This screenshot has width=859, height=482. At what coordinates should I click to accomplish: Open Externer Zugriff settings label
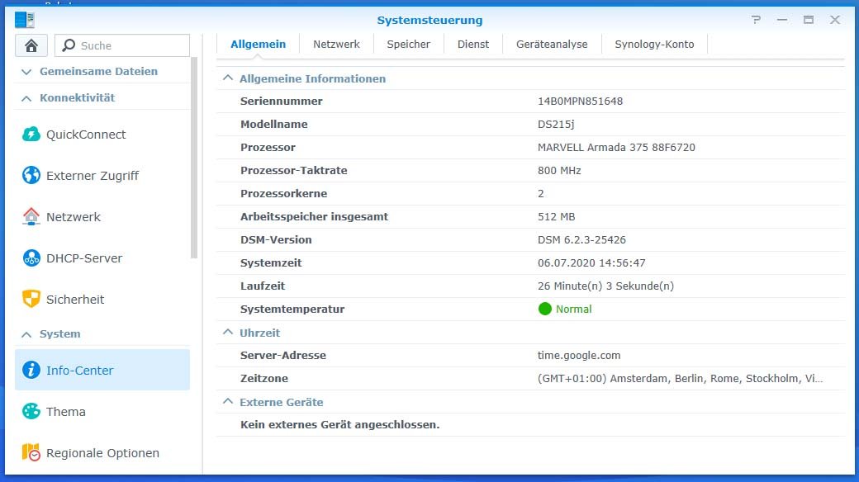[x=93, y=176]
